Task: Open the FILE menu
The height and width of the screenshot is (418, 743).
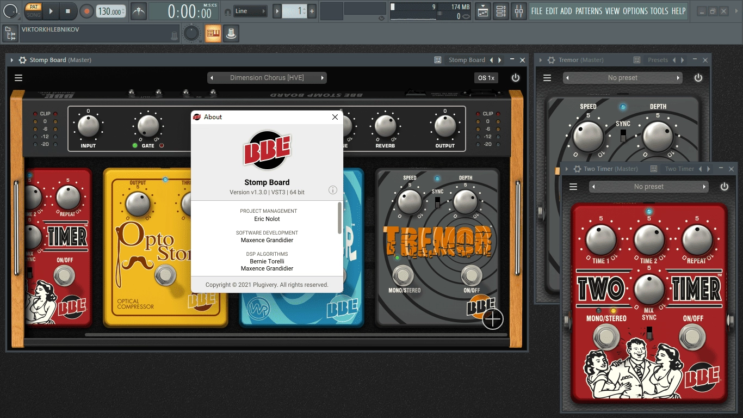Action: pos(537,11)
